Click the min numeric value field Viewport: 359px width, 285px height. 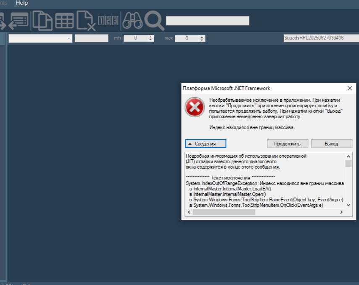pyautogui.click(x=136, y=38)
